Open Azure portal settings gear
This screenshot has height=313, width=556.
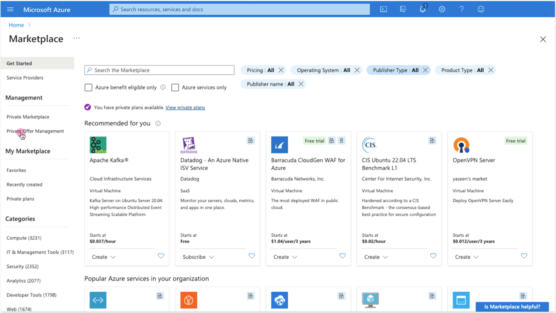[x=442, y=9]
